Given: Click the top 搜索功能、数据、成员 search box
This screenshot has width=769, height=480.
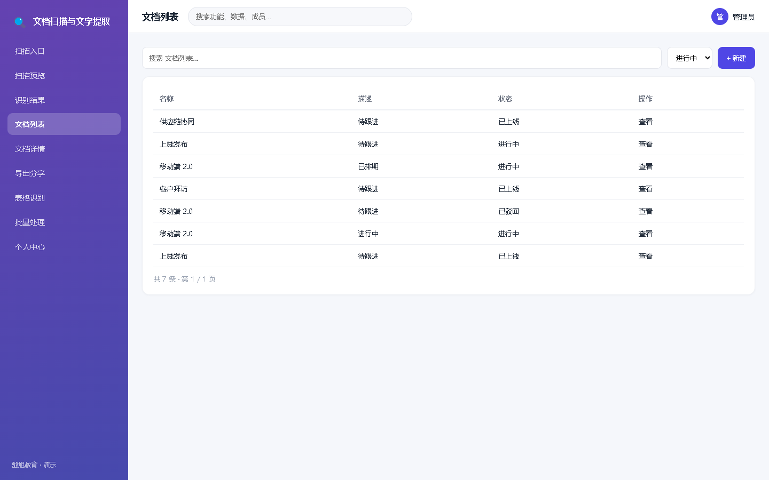Looking at the screenshot, I should pos(300,17).
